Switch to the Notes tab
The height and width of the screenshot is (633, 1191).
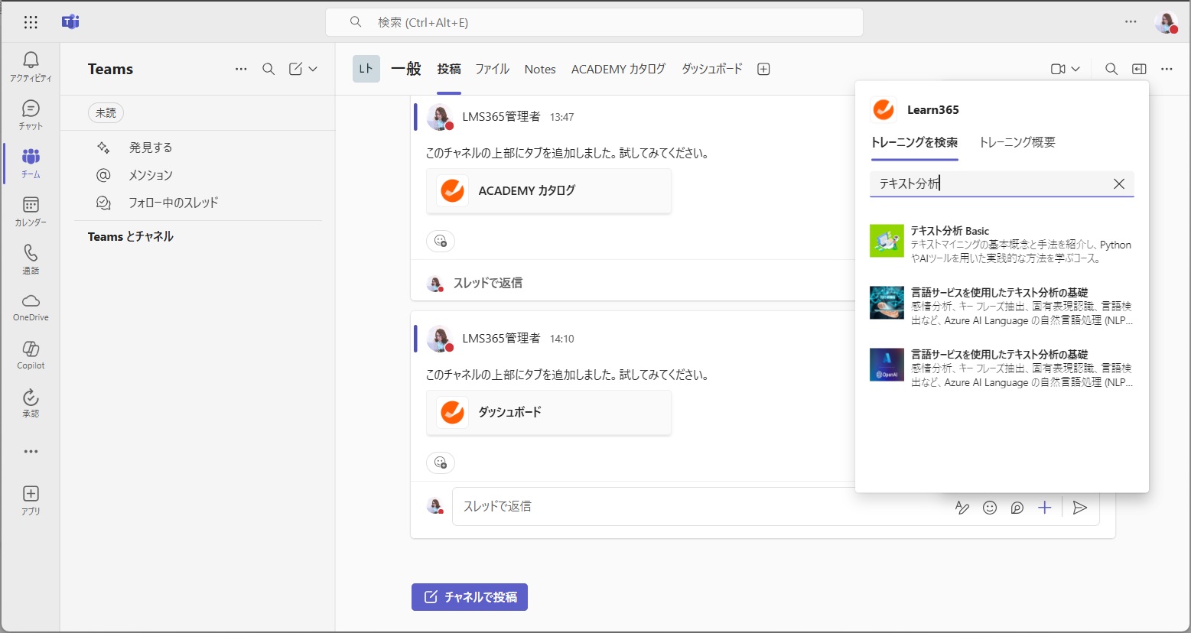[540, 69]
